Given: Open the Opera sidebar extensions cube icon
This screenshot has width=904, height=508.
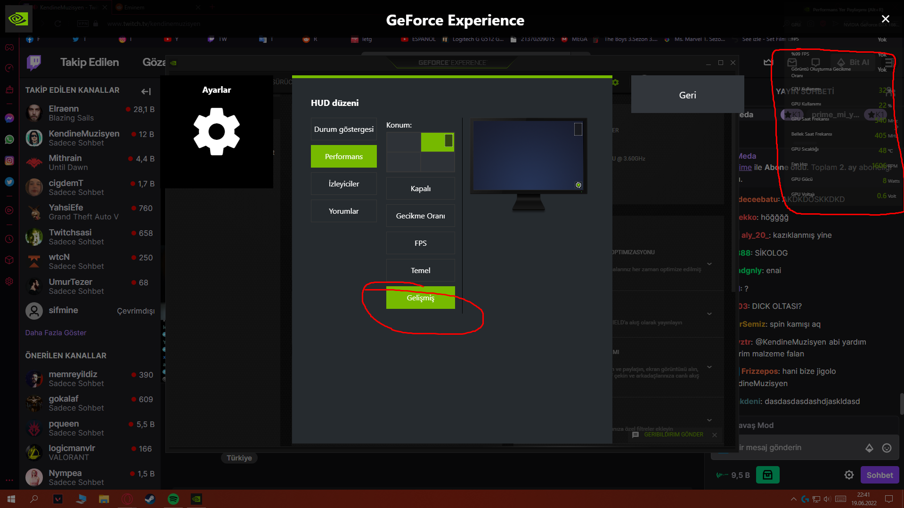Looking at the screenshot, I should (x=9, y=260).
